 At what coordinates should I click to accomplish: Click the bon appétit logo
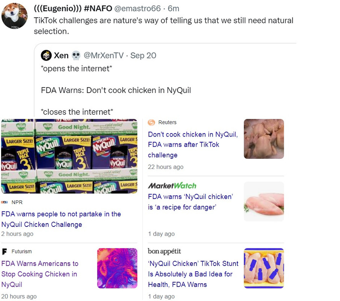click(x=164, y=251)
